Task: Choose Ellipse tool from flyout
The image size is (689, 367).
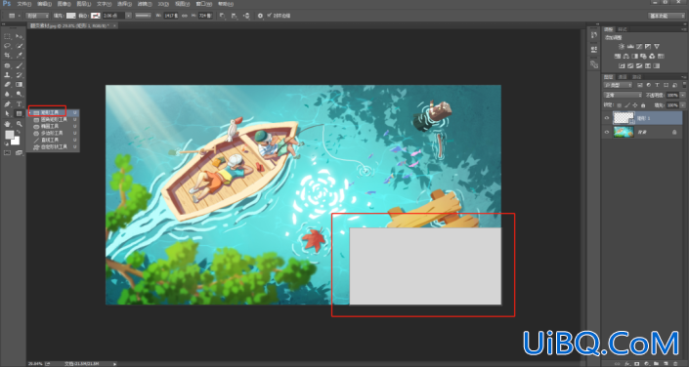Action: tap(53, 126)
